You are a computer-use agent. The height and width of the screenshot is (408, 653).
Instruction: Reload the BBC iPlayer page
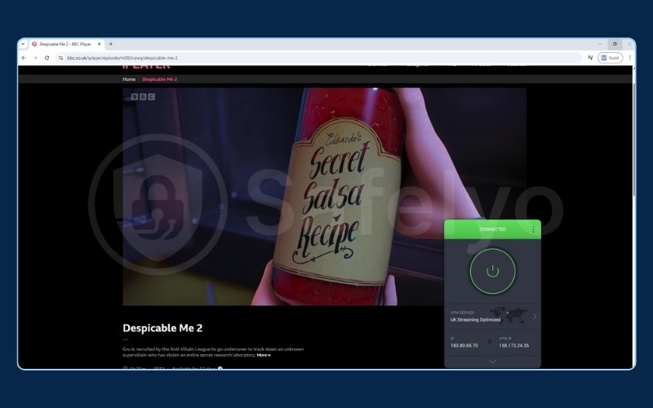click(x=47, y=58)
